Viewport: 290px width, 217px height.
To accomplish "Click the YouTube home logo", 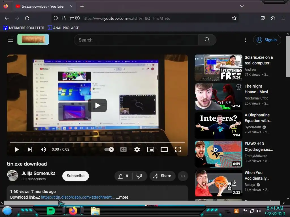I will pos(33,39).
